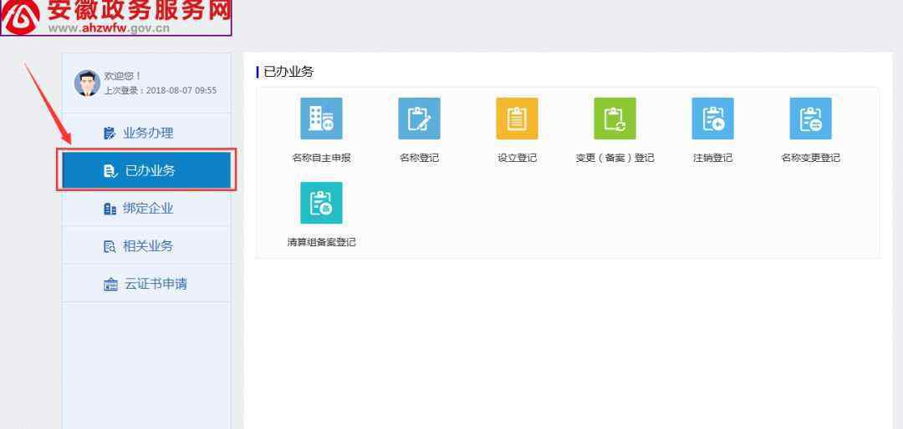
Task: Click the www.ahzwfw.gov.cn address text
Action: coord(109,28)
